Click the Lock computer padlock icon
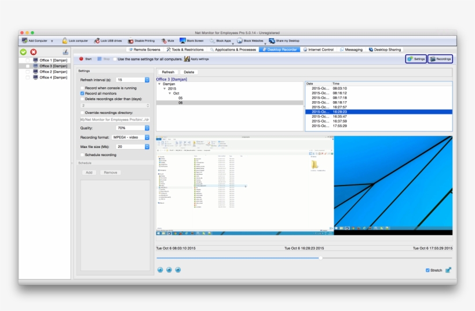The image size is (475, 311). [x=64, y=40]
